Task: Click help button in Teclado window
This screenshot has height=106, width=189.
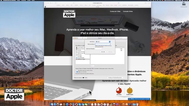Action: 125,78
